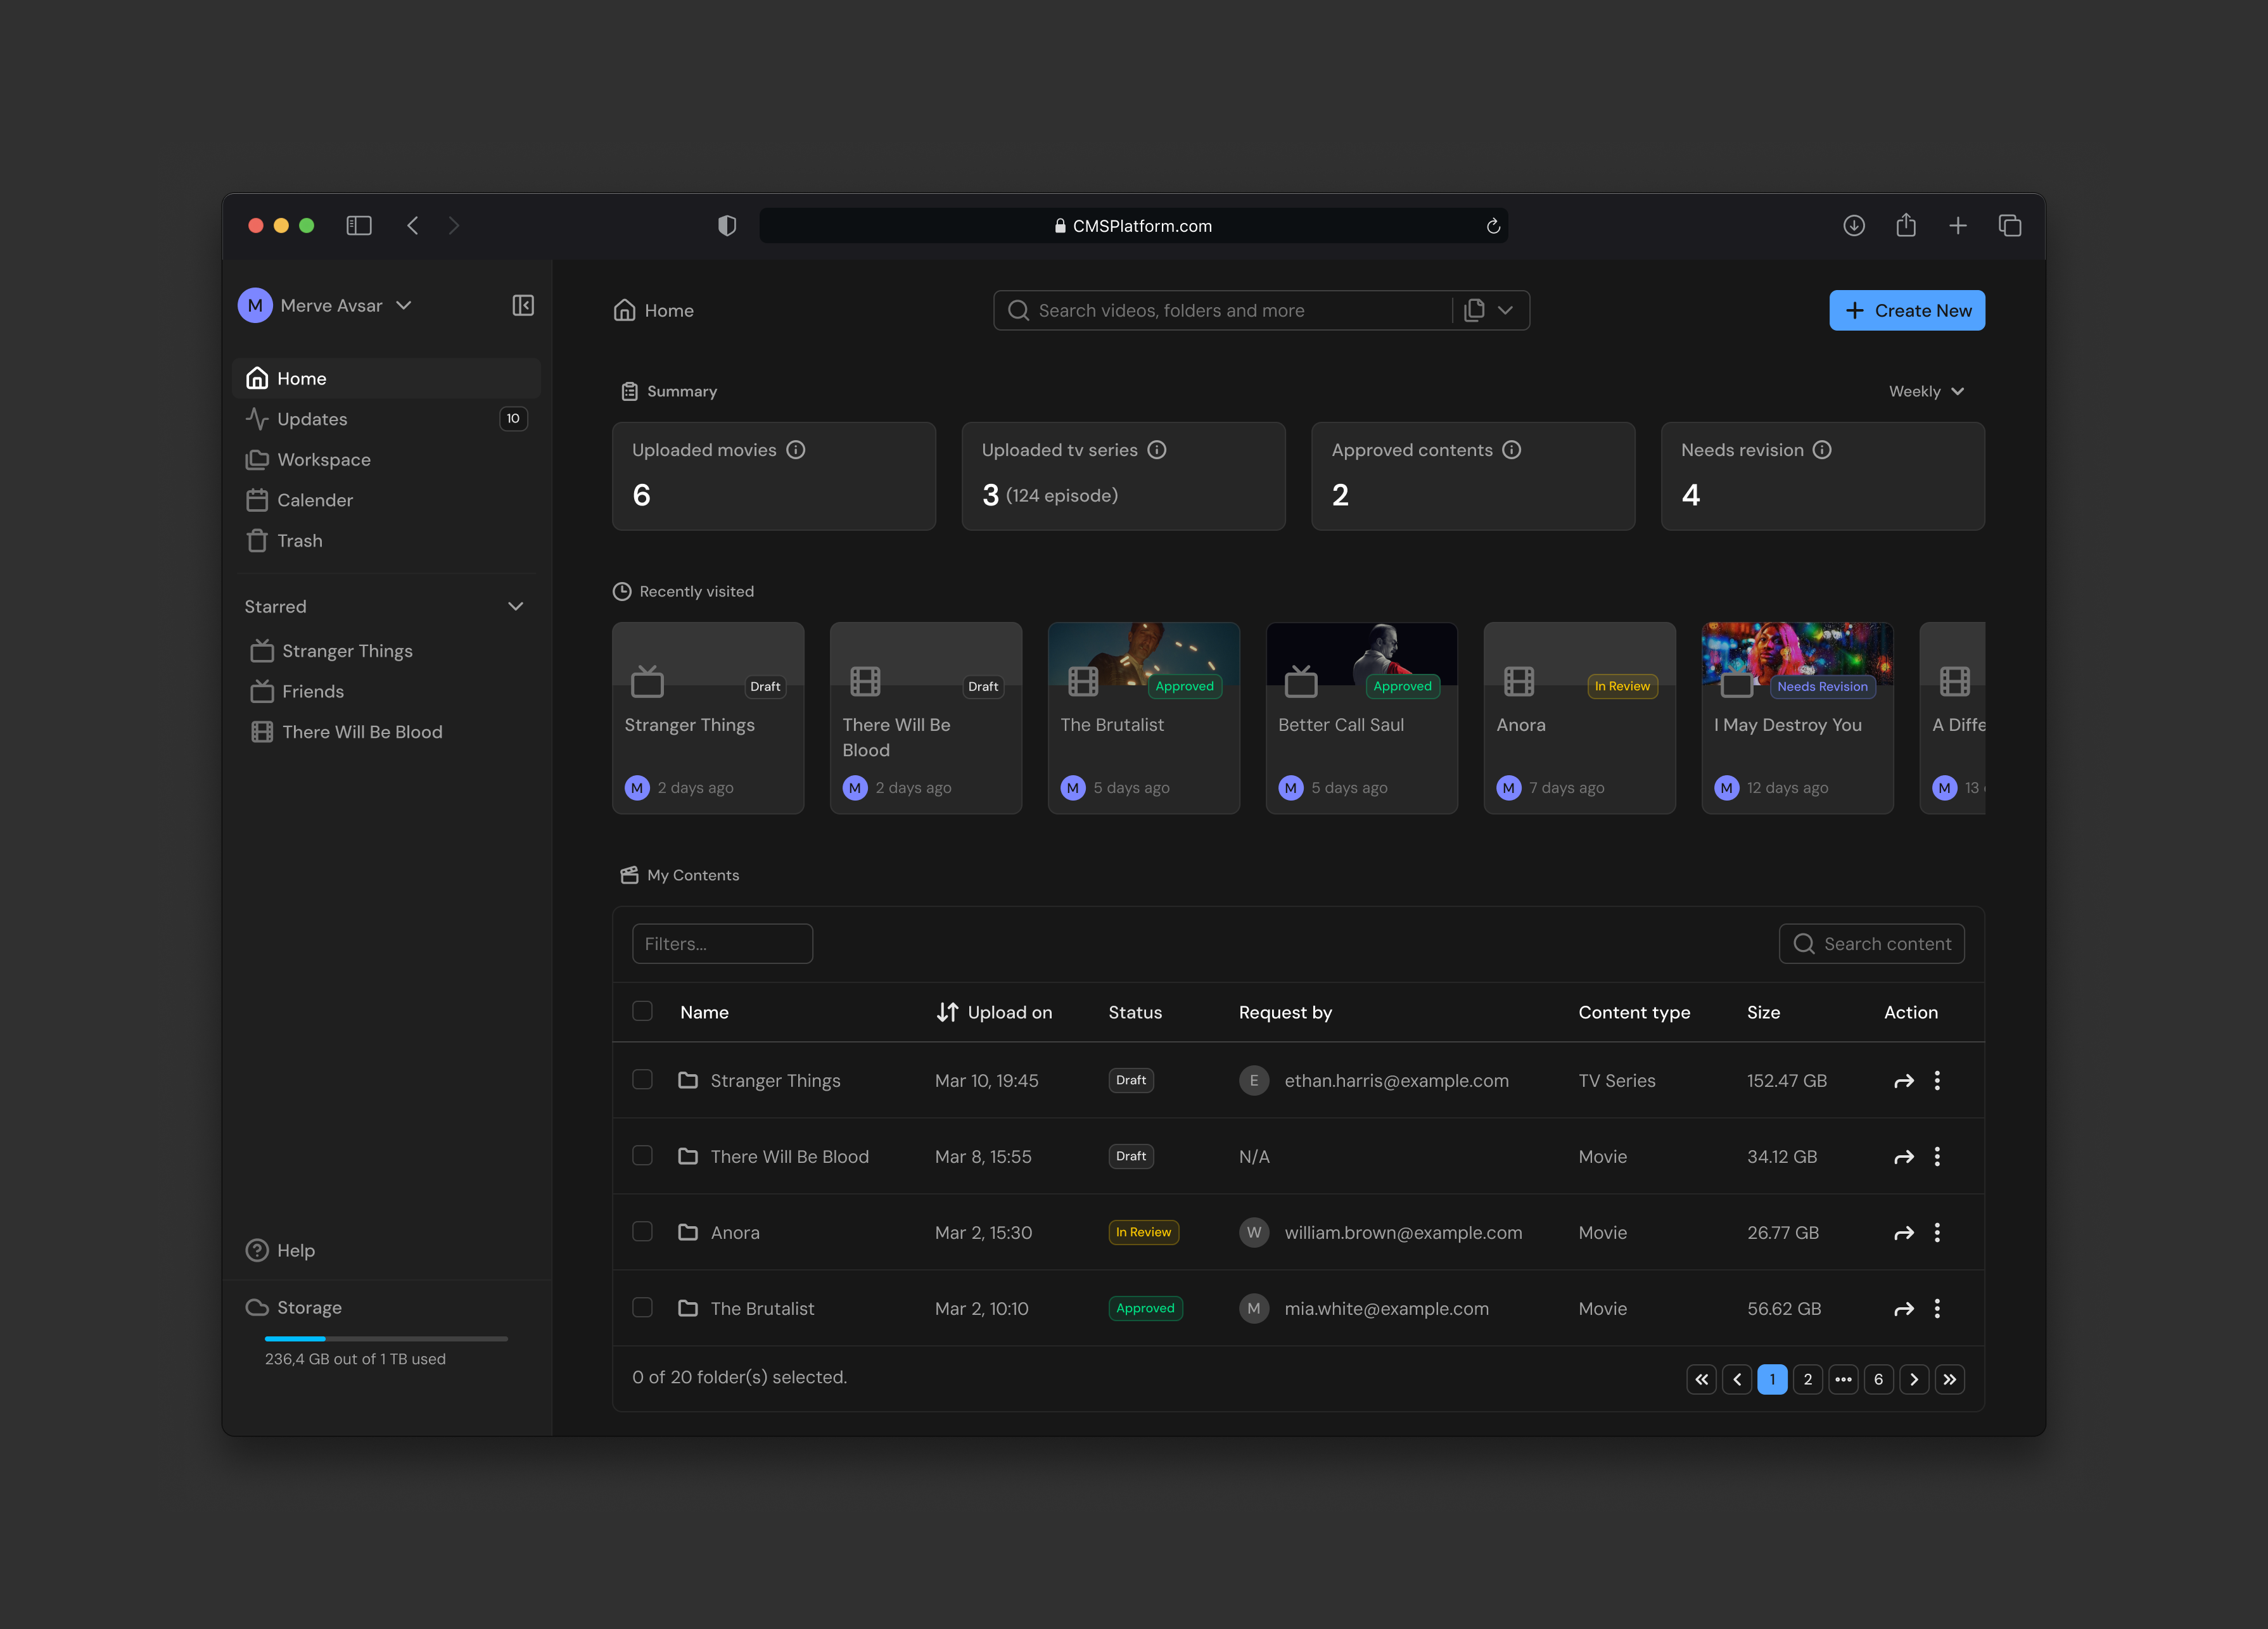Focus the Search content field
Viewport: 2268px width, 1629px height.
coord(1871,944)
